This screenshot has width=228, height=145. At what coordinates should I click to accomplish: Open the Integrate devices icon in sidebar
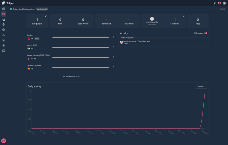coord(4,51)
